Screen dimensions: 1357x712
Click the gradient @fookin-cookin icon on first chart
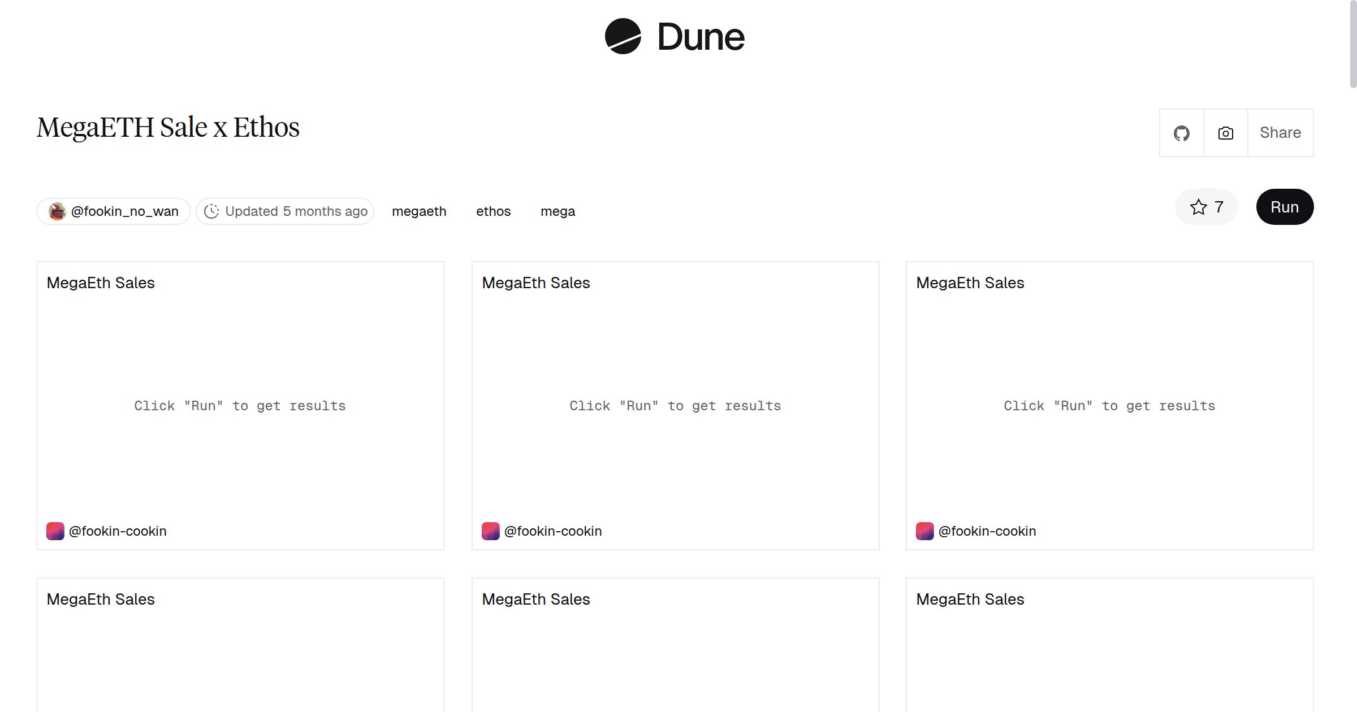(x=55, y=531)
